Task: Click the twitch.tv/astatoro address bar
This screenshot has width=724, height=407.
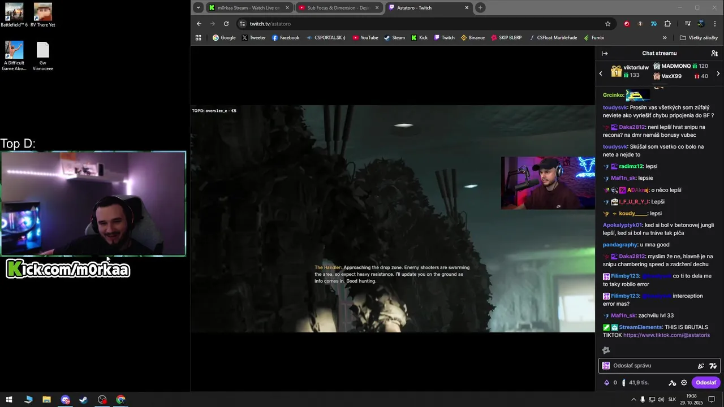Action: pyautogui.click(x=424, y=24)
